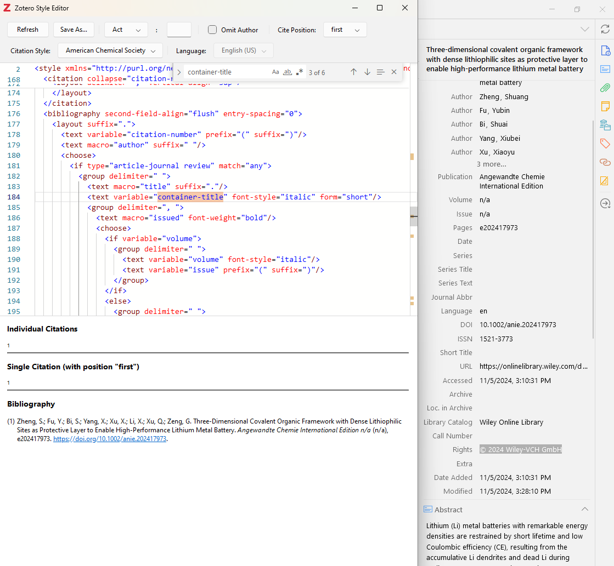Image resolution: width=614 pixels, height=566 pixels.
Task: Click the Zotero sync icon in right pane
Action: click(x=605, y=30)
